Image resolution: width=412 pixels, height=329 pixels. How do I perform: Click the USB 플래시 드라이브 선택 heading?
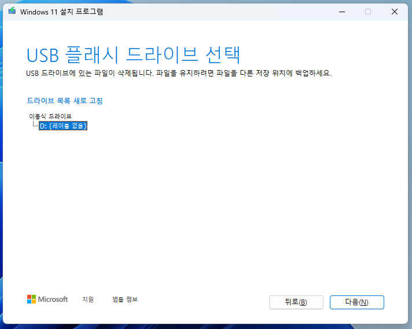point(133,54)
